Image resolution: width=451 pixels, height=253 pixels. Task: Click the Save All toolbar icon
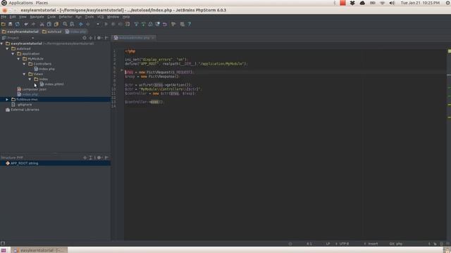pyautogui.click(x=10, y=24)
